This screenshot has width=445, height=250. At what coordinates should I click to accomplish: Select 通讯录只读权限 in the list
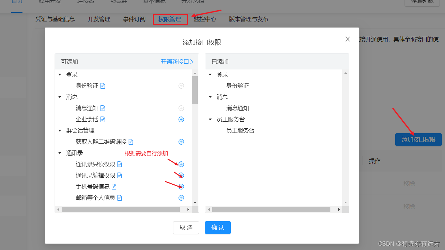click(x=95, y=164)
